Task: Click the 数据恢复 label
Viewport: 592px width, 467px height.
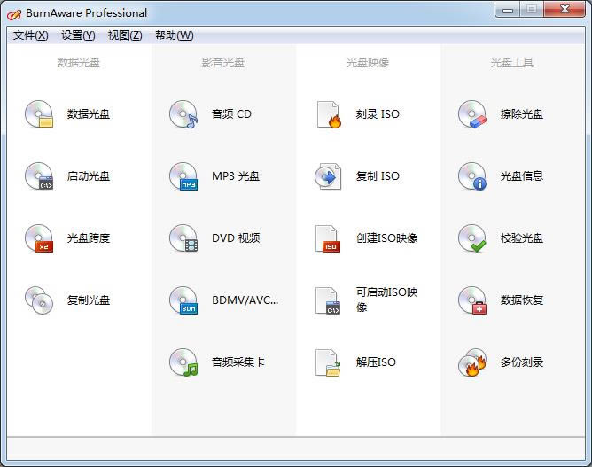Action: pyautogui.click(x=522, y=300)
